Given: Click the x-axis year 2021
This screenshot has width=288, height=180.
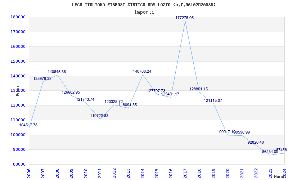Looking at the screenshot, I should coord(242,174).
